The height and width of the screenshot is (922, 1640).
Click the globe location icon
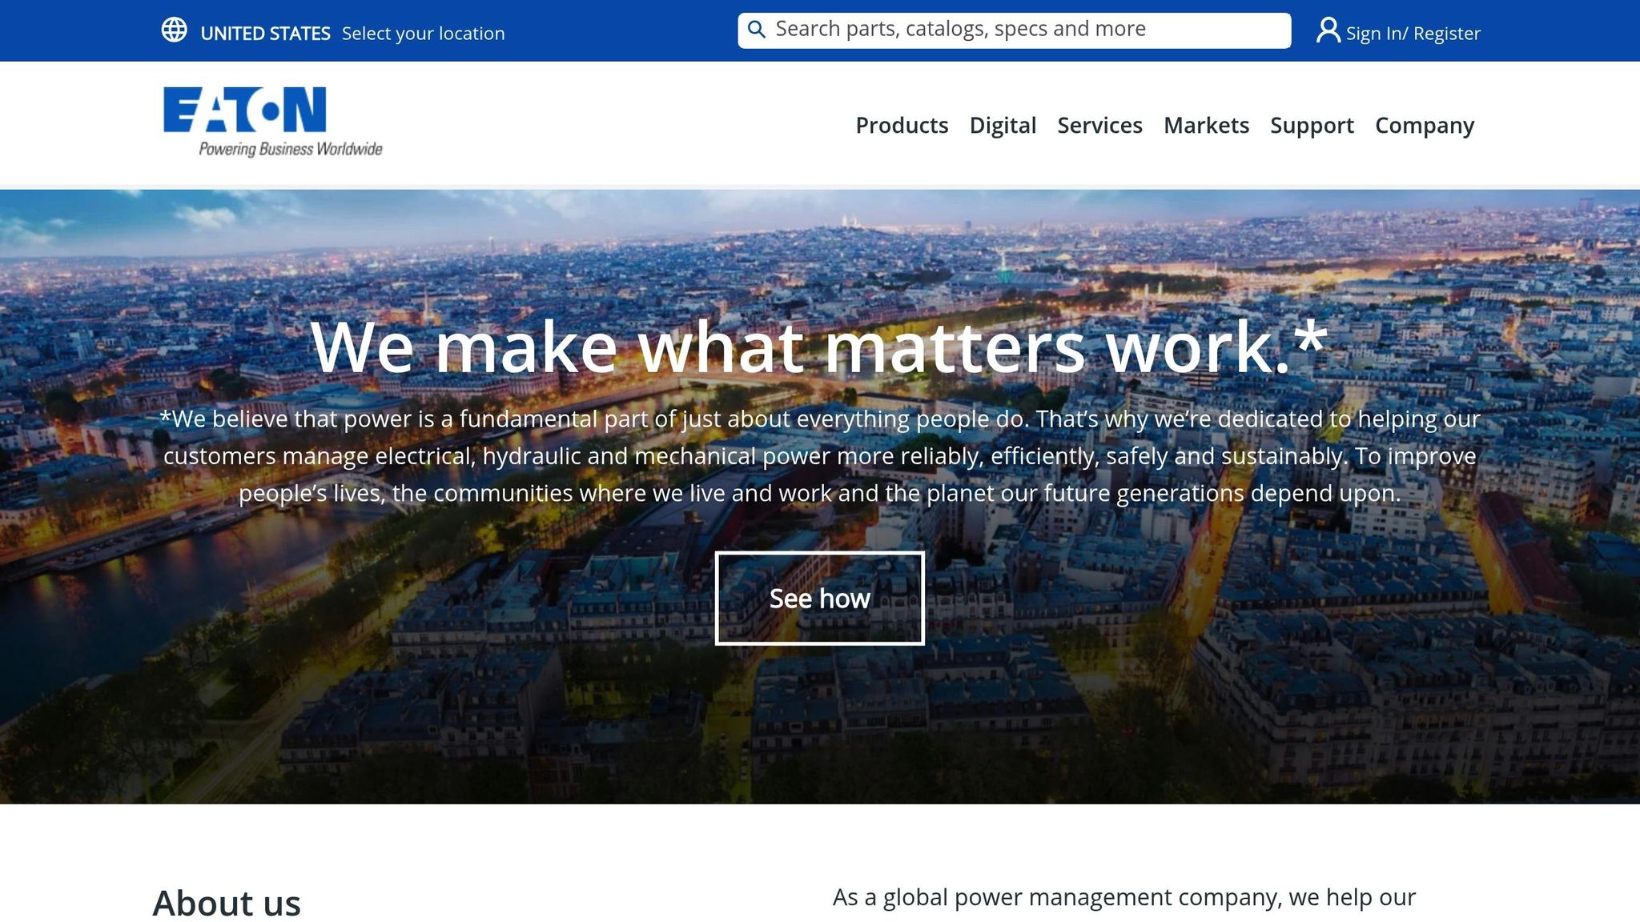174,30
